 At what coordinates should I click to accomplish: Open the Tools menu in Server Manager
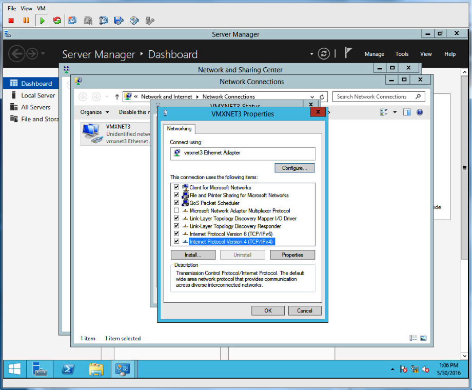pos(402,54)
